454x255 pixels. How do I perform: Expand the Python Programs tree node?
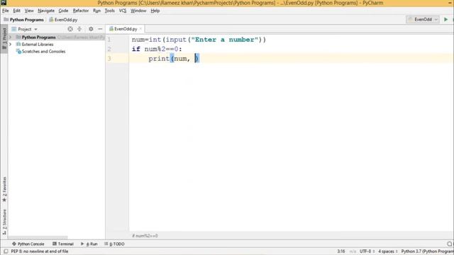pyautogui.click(x=11, y=38)
